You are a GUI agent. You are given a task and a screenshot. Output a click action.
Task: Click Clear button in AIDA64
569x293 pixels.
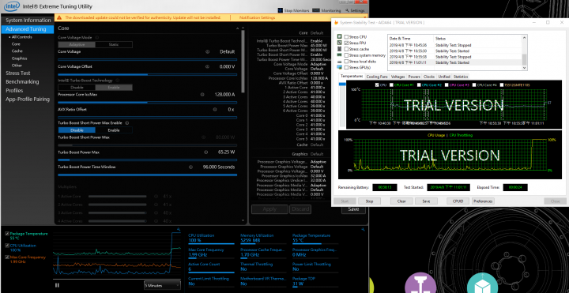click(401, 201)
